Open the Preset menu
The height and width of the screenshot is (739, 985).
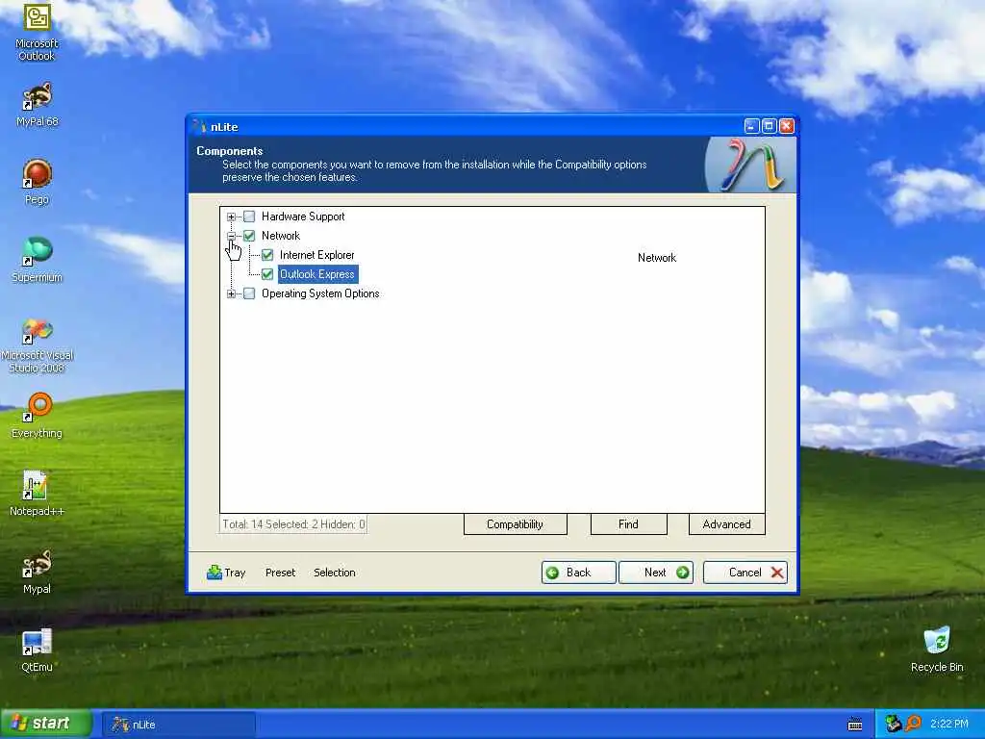pos(280,573)
